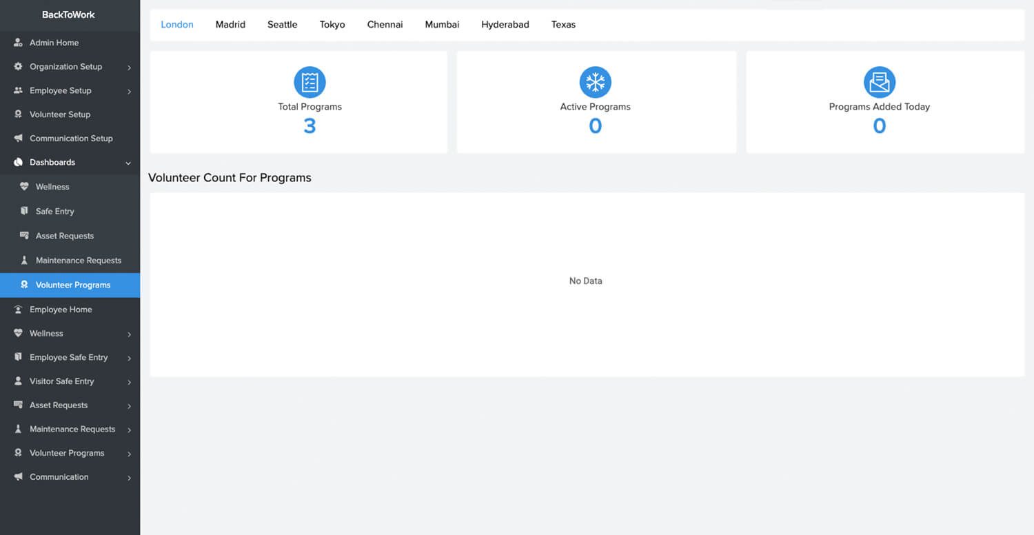The height and width of the screenshot is (535, 1034).
Task: Collapse the Dashboards menu chevron
Action: point(128,163)
